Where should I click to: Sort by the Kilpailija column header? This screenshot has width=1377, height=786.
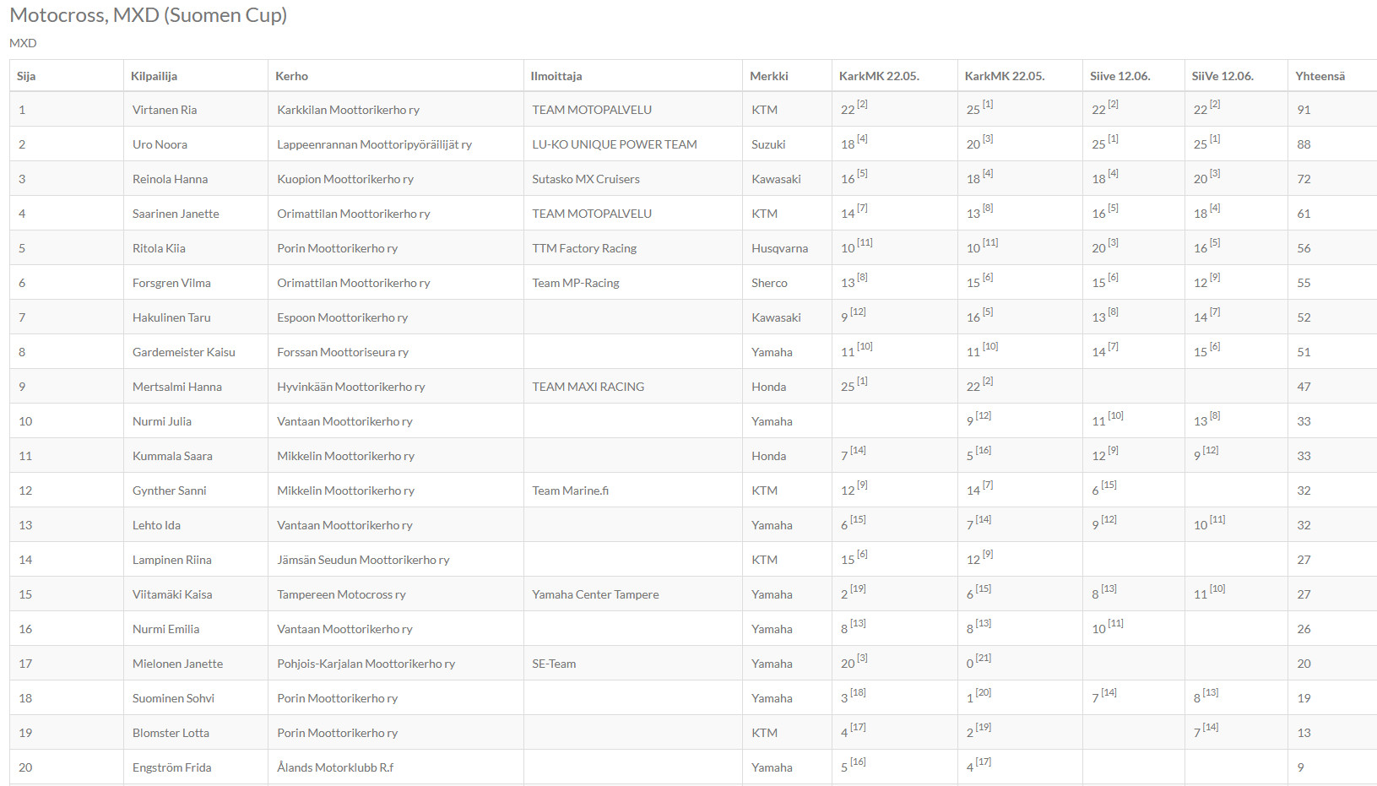pos(154,76)
